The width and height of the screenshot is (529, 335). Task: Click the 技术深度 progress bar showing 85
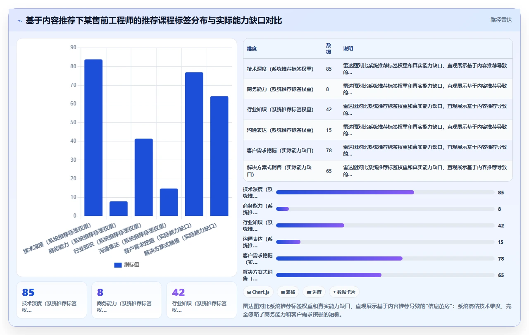(385, 192)
